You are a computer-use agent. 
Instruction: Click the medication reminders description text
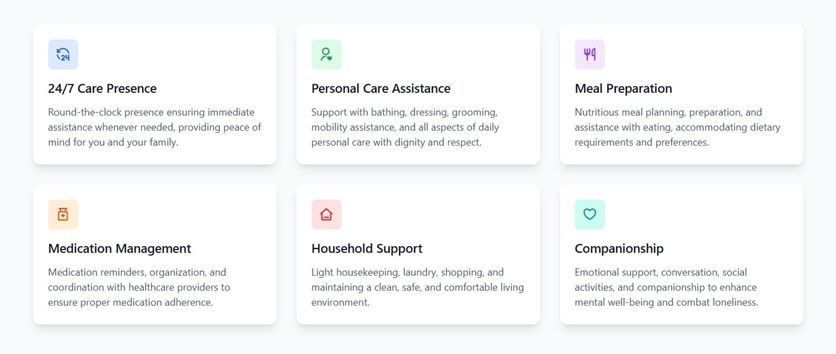[139, 287]
